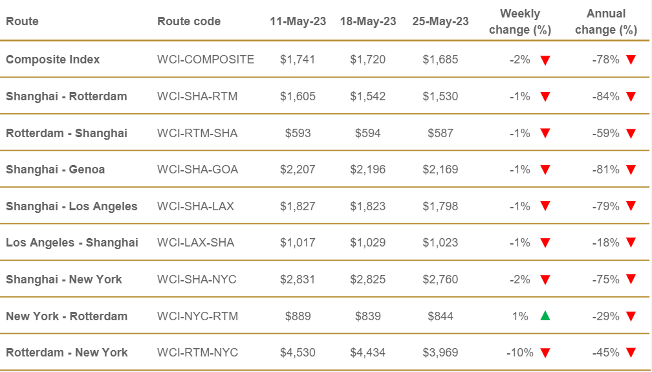Click the $4,530 price cell
The image size is (652, 372).
point(298,353)
